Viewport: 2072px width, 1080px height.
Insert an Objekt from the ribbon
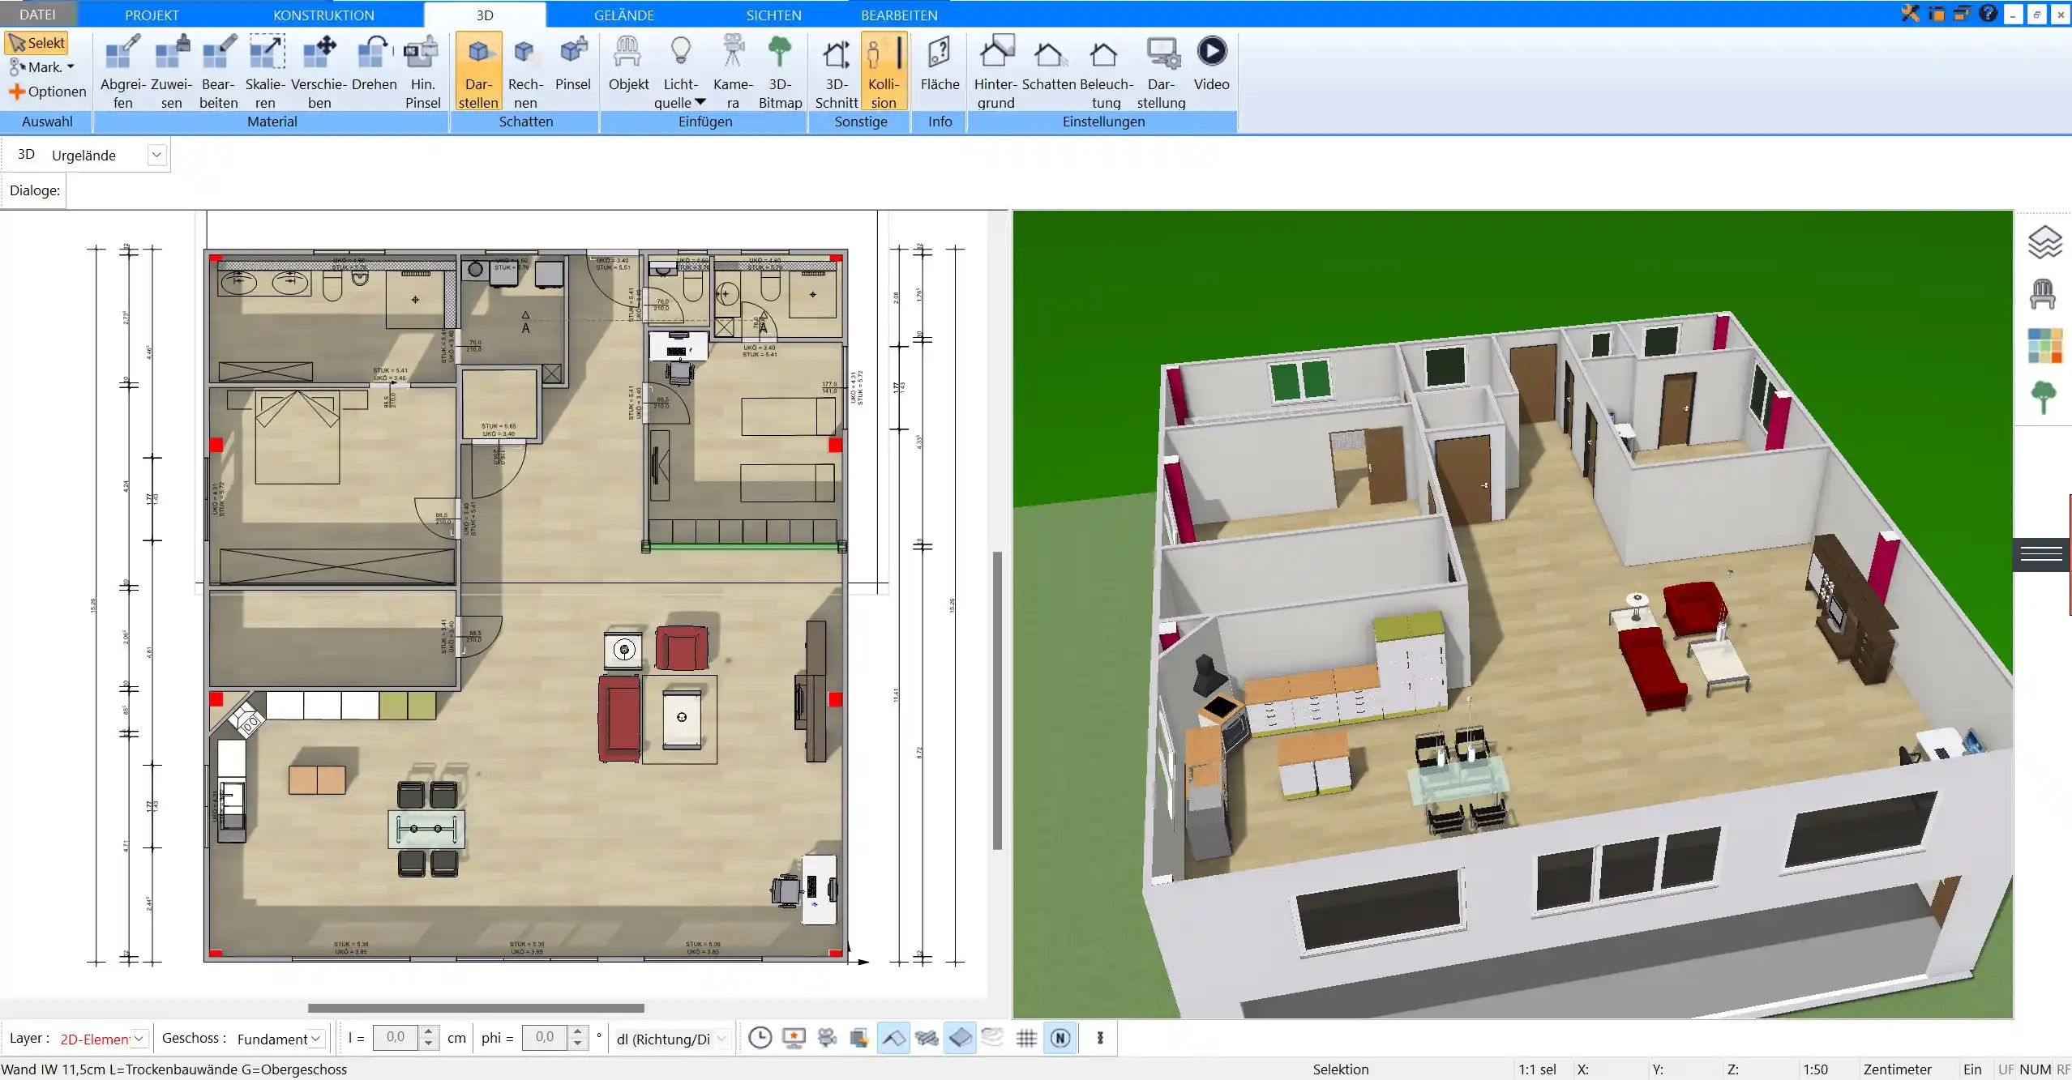coord(628,63)
